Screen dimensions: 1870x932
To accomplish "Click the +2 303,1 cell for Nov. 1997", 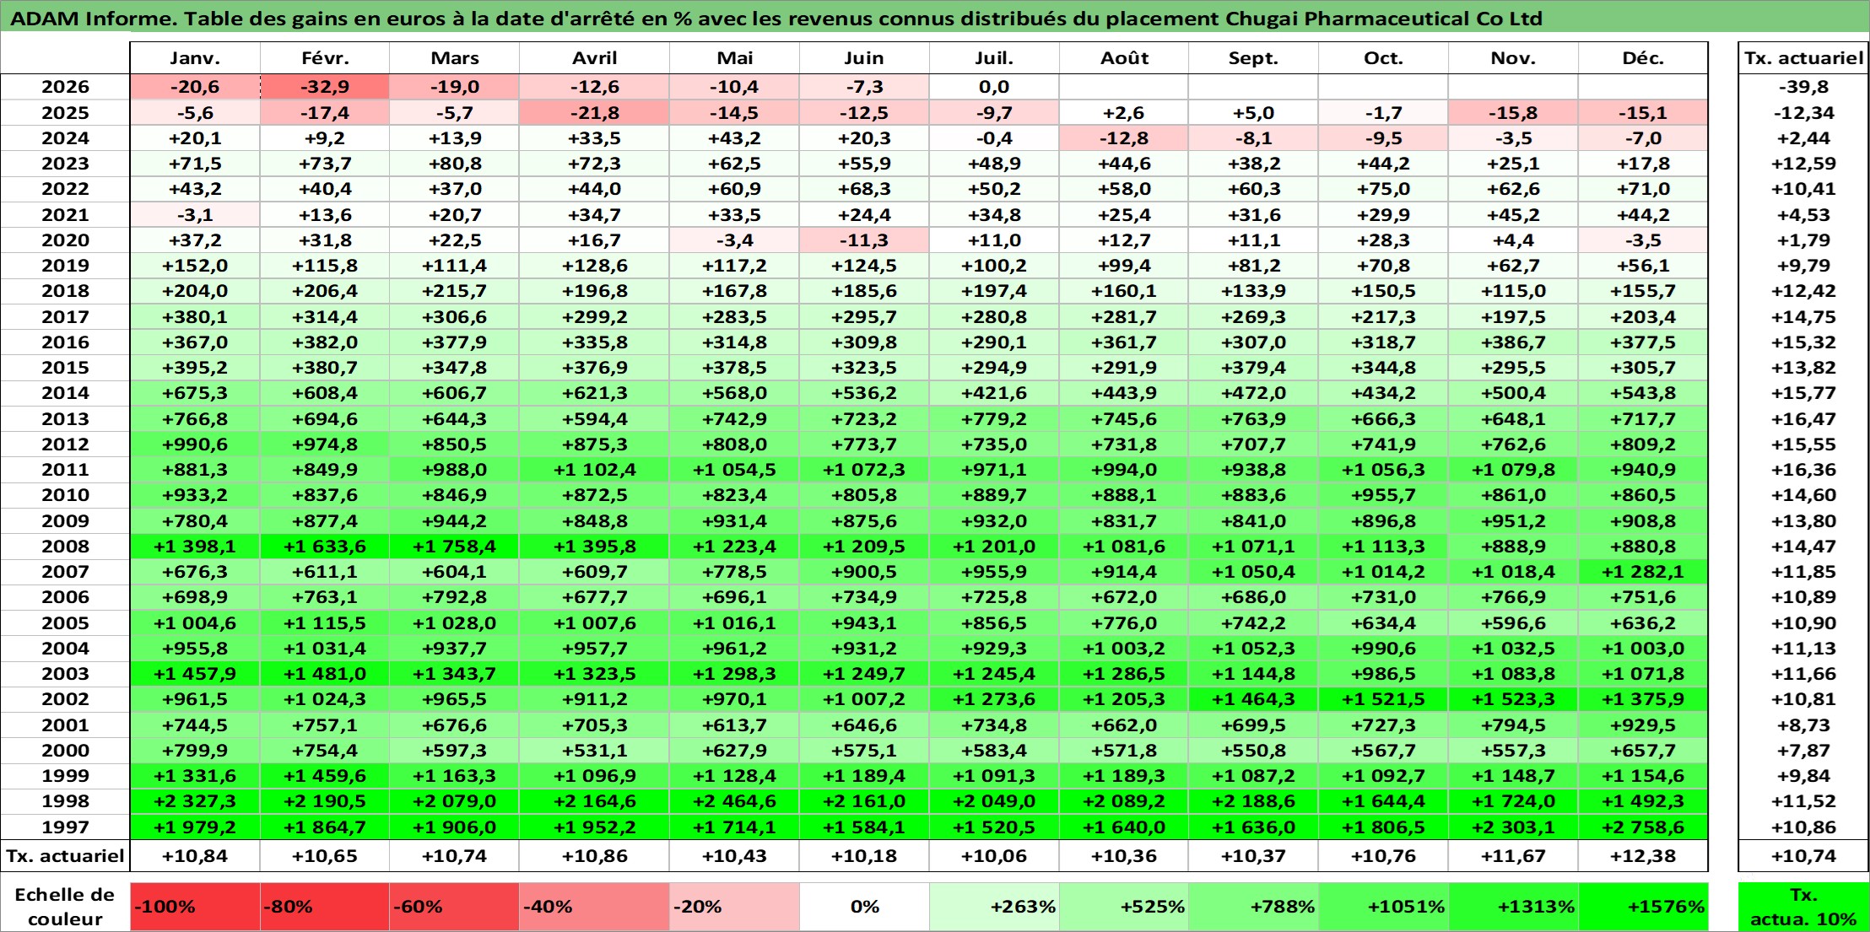I will pos(1513,827).
